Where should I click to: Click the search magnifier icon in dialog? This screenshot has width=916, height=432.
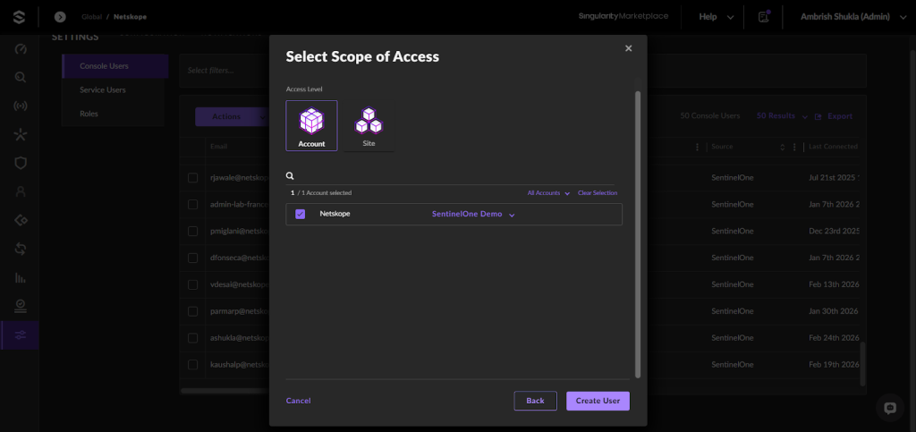click(x=290, y=175)
